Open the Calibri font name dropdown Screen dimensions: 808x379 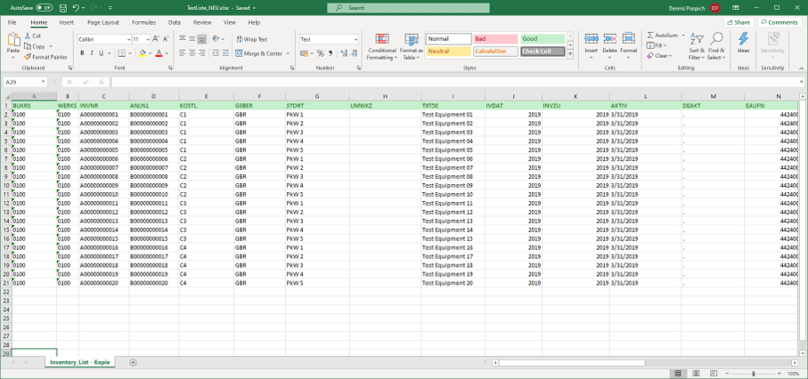pyautogui.click(x=128, y=40)
